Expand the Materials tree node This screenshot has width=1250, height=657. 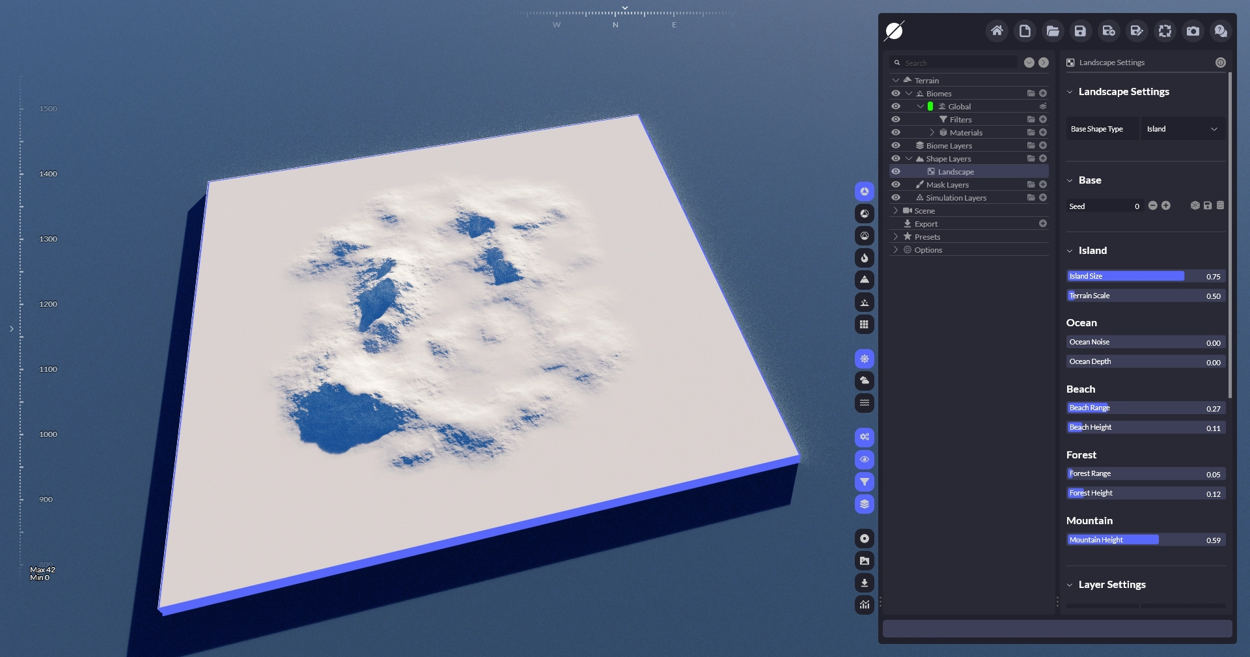pyautogui.click(x=932, y=132)
